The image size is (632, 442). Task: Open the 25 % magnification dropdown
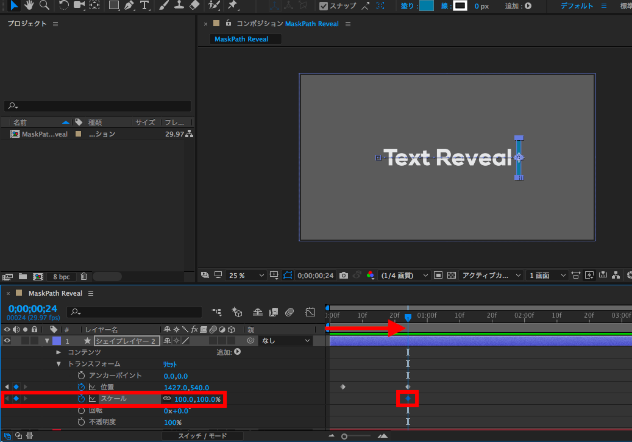247,276
